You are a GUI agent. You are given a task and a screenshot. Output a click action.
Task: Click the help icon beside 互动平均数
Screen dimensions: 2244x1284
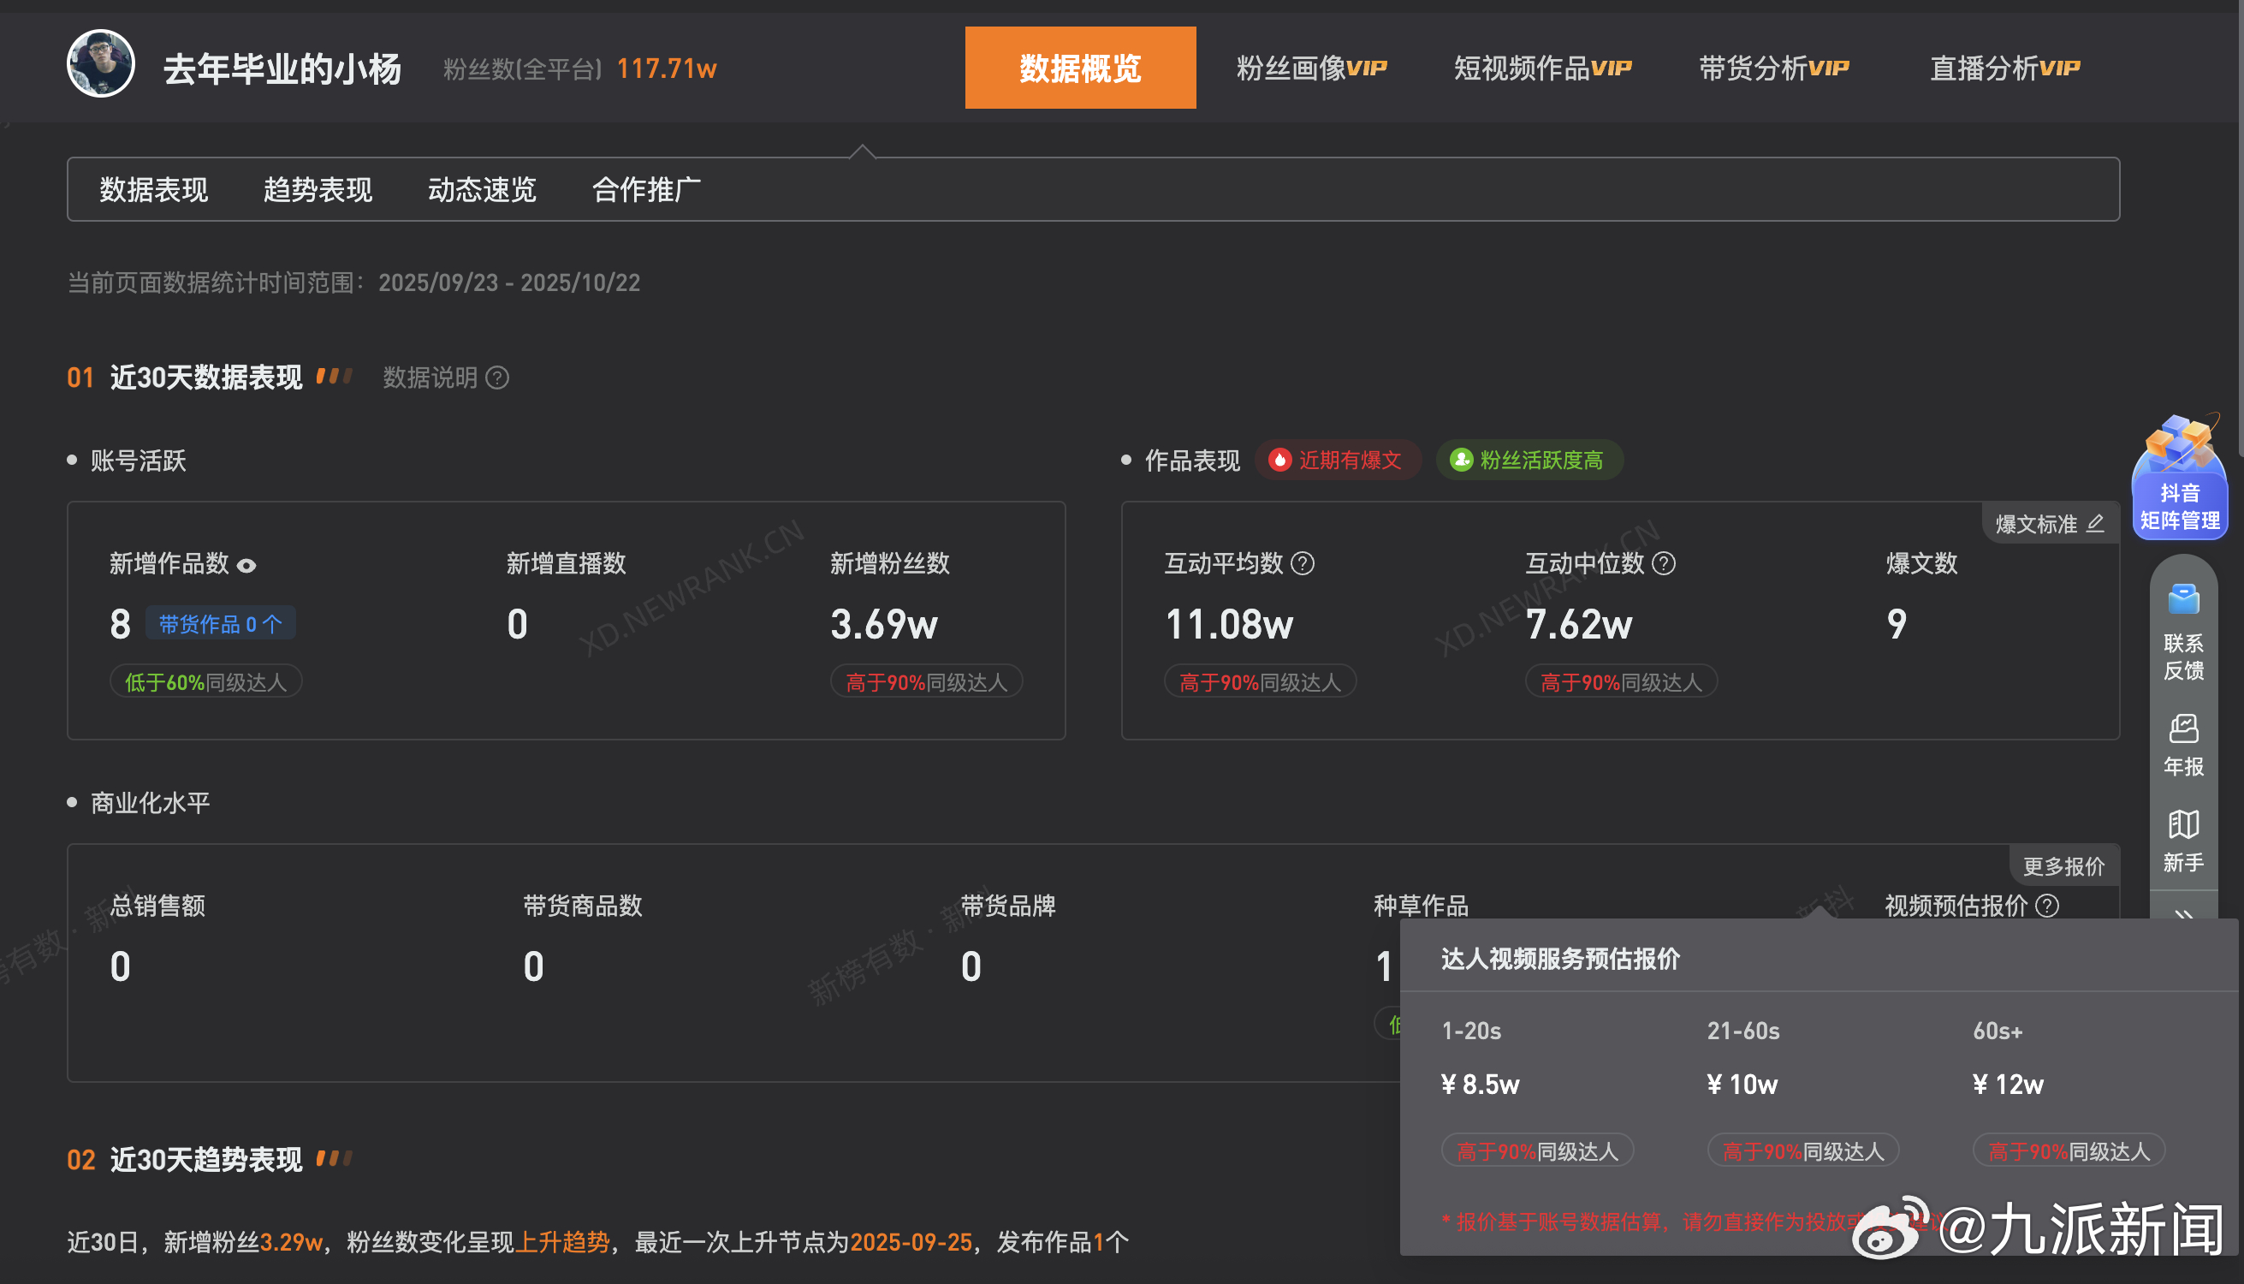click(1303, 563)
